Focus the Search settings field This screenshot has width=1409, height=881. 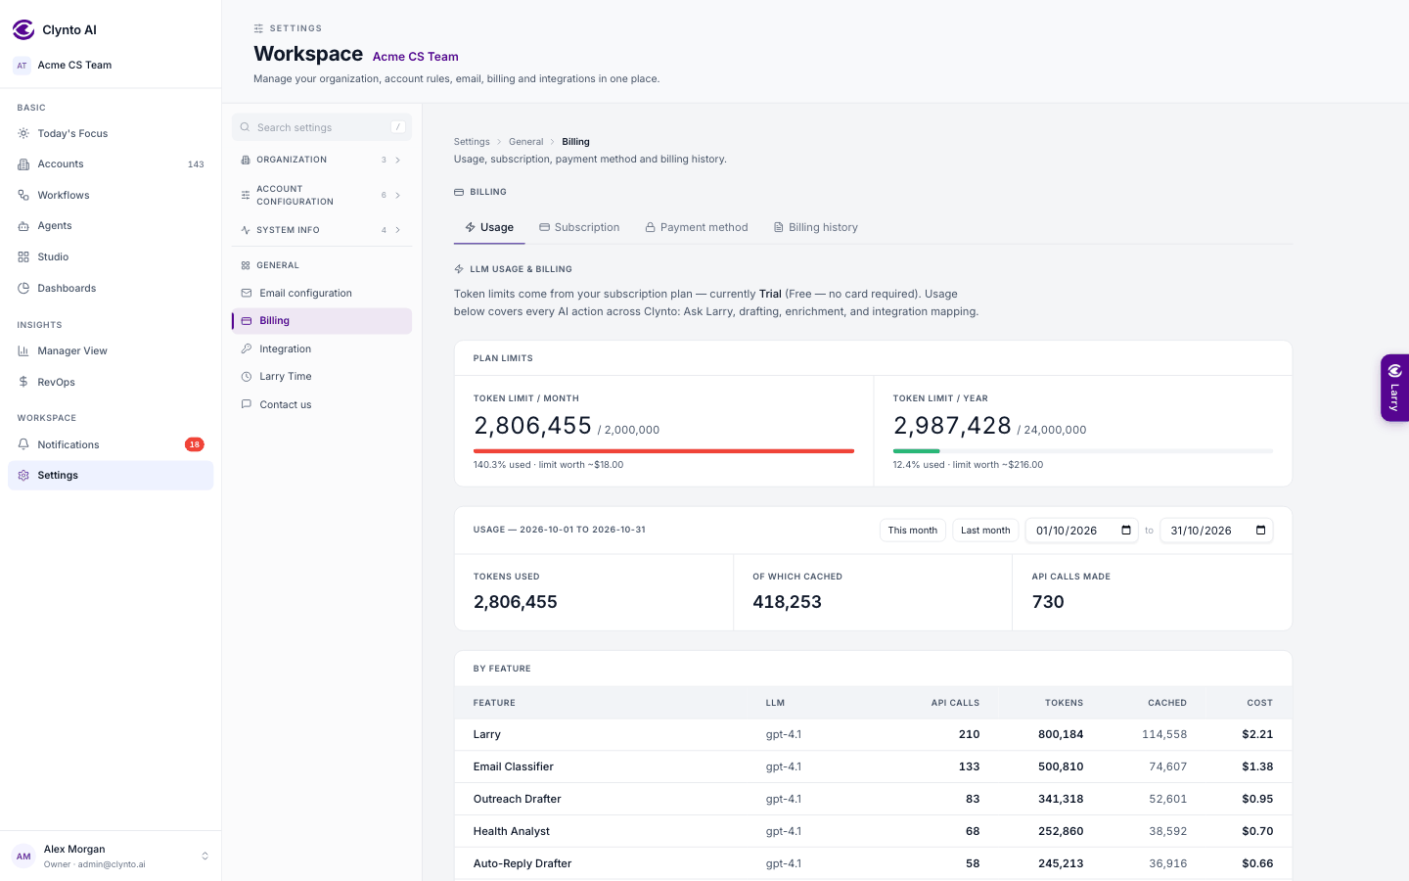322,127
